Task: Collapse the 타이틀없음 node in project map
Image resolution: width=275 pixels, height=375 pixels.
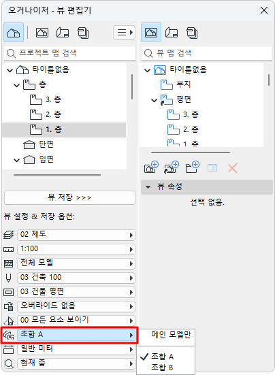Action: coord(10,70)
